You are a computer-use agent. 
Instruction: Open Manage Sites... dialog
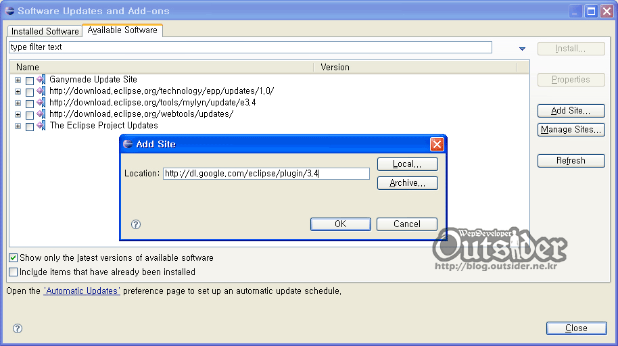[x=571, y=130]
